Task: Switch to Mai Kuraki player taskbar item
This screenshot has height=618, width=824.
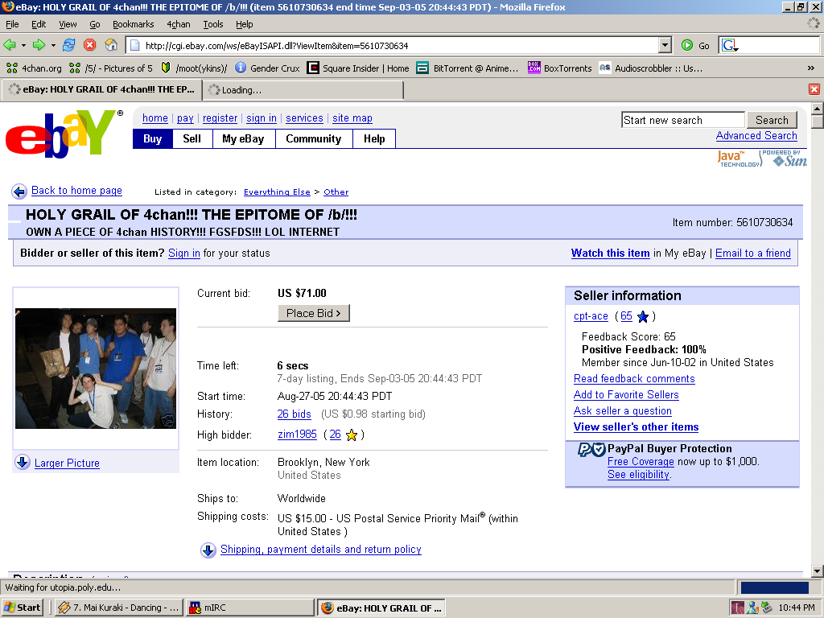Action: [x=118, y=608]
